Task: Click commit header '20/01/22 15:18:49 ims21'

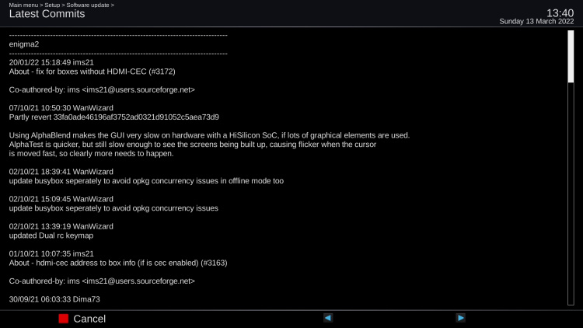Action: (x=51, y=62)
